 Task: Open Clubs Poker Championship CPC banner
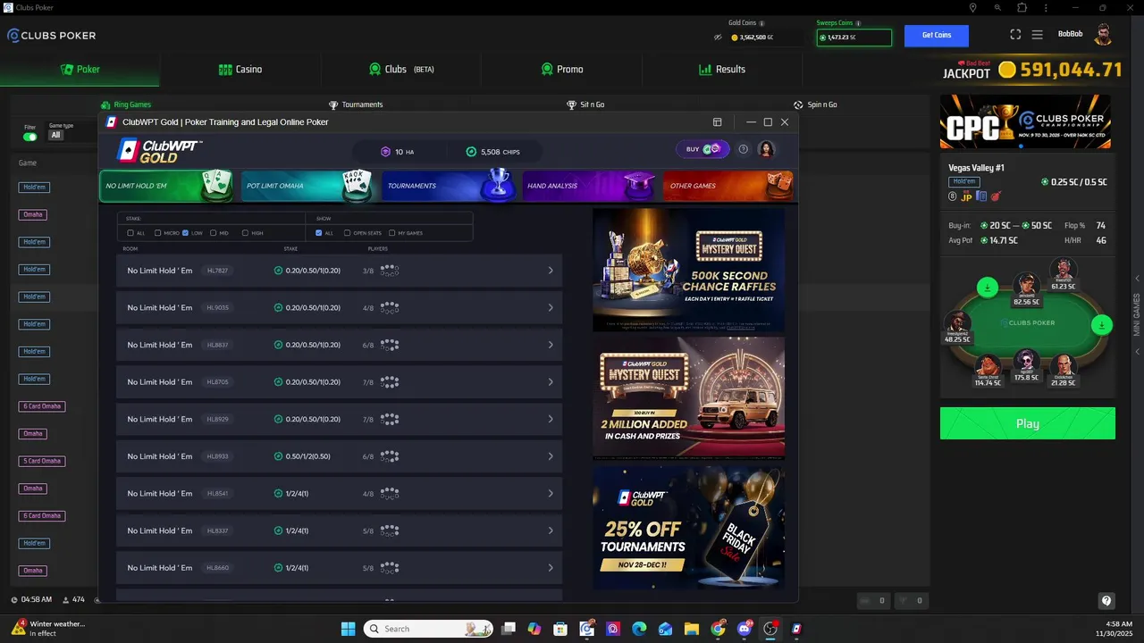(1025, 122)
